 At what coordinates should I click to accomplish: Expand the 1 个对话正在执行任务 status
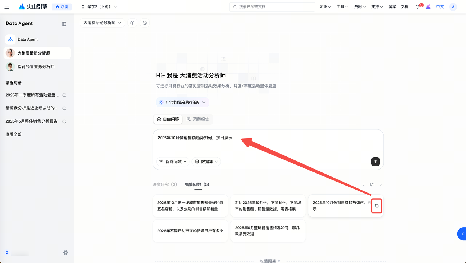coord(182,103)
